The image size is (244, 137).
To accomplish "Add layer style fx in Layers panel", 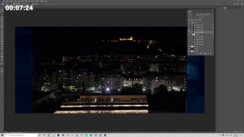I will coord(198,53).
